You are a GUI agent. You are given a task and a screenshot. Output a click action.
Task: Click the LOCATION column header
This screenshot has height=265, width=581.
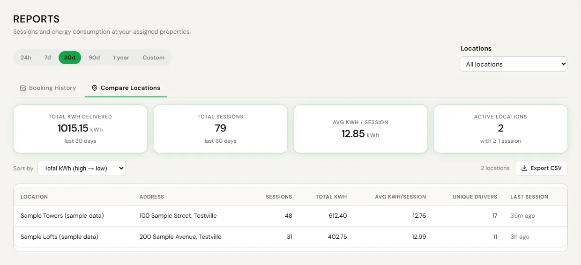coord(34,197)
